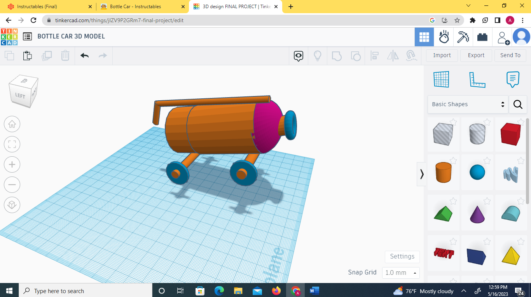Image resolution: width=531 pixels, height=297 pixels.
Task: Click the shape search magnifier icon
Action: pyautogui.click(x=518, y=104)
